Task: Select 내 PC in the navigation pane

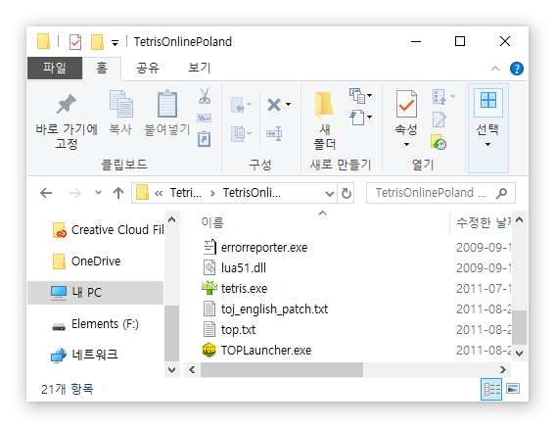Action: click(x=95, y=293)
